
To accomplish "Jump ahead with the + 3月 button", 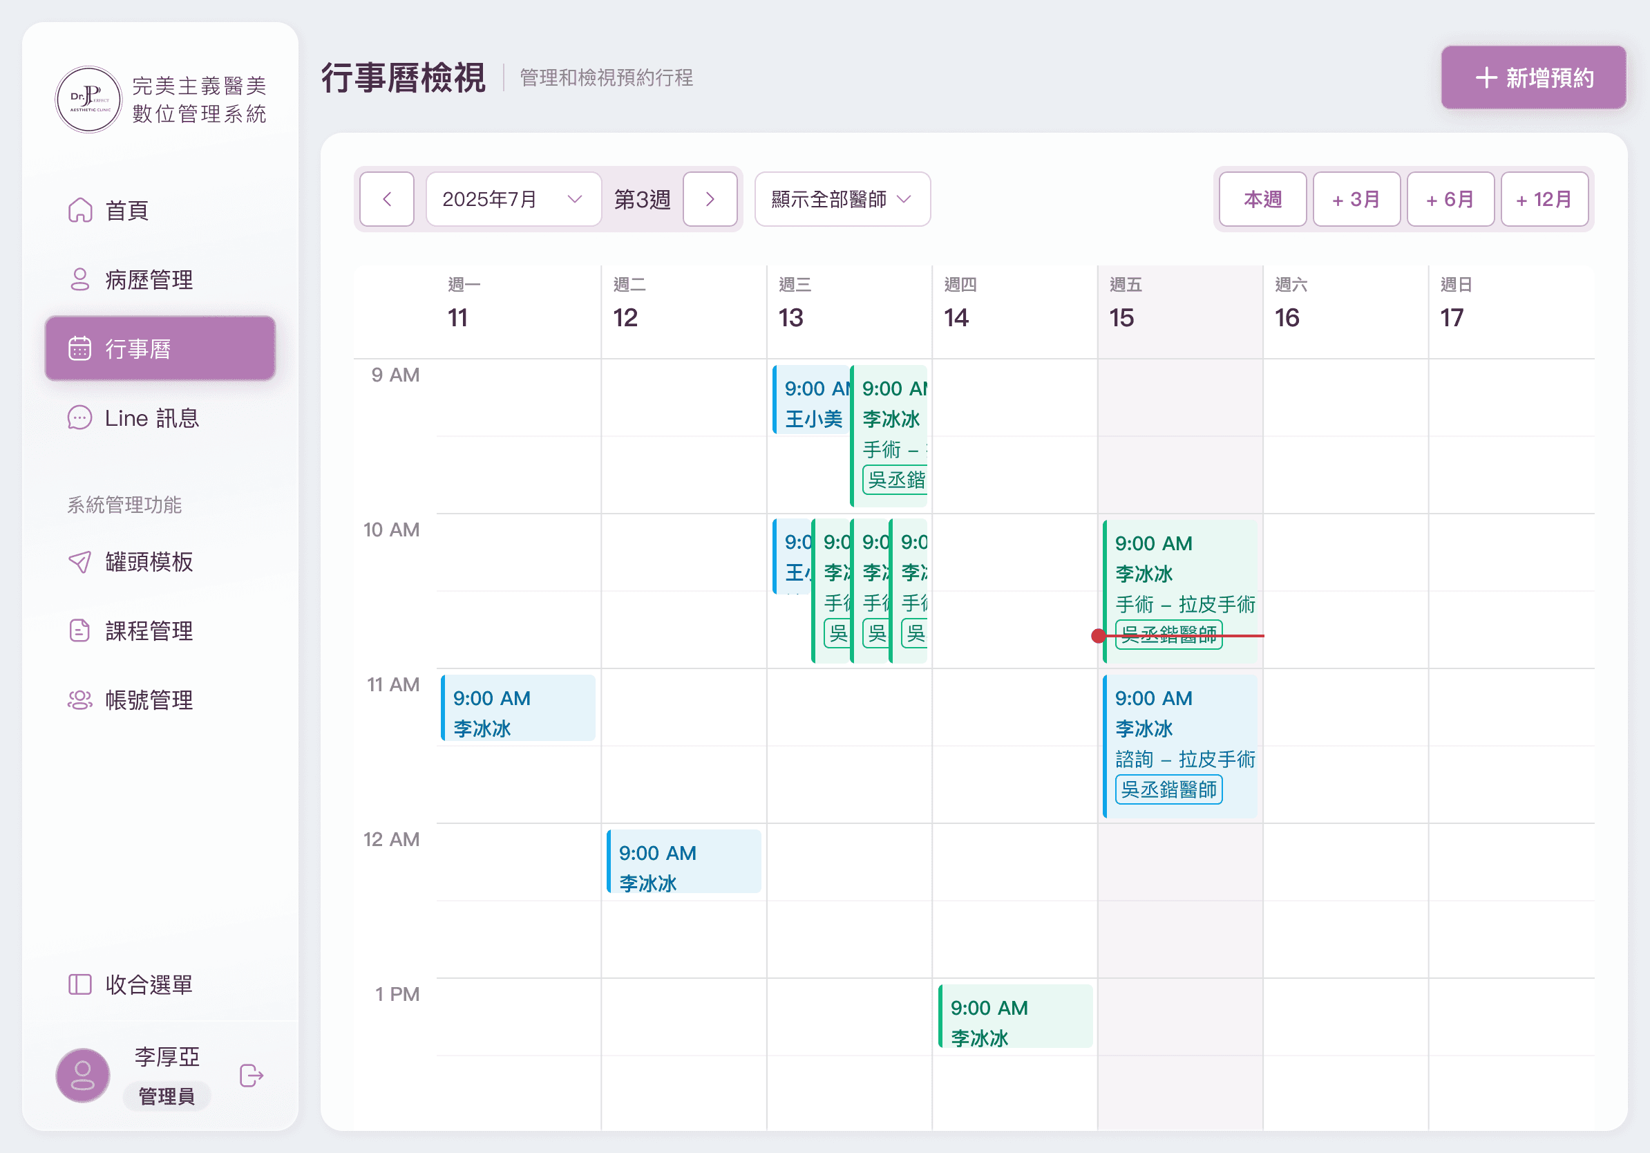I will point(1356,199).
